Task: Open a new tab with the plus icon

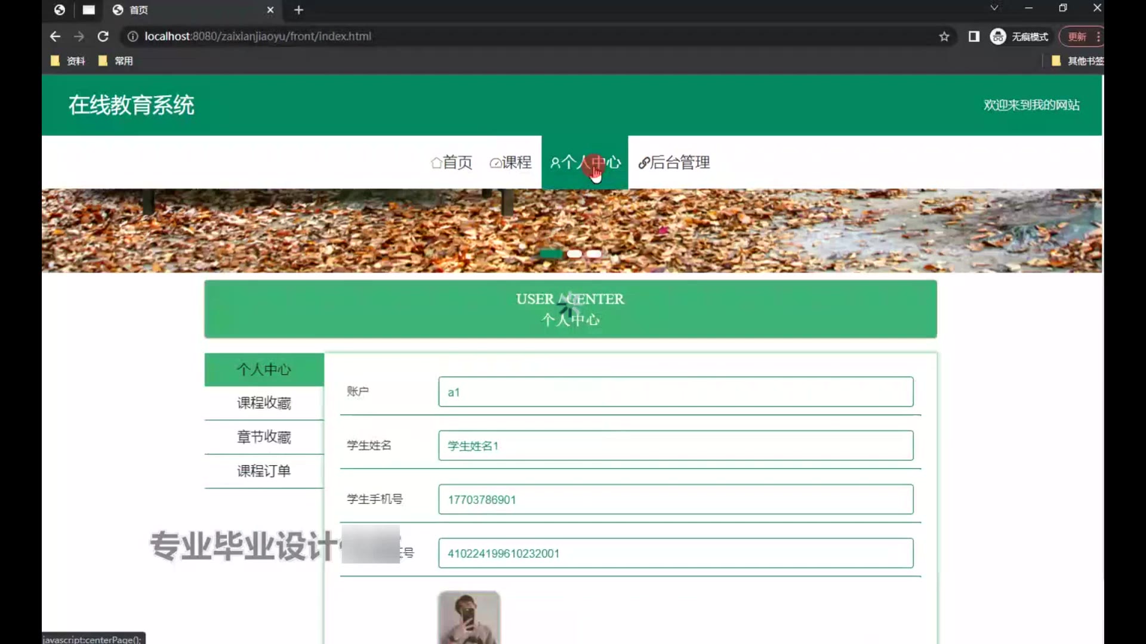Action: (299, 10)
